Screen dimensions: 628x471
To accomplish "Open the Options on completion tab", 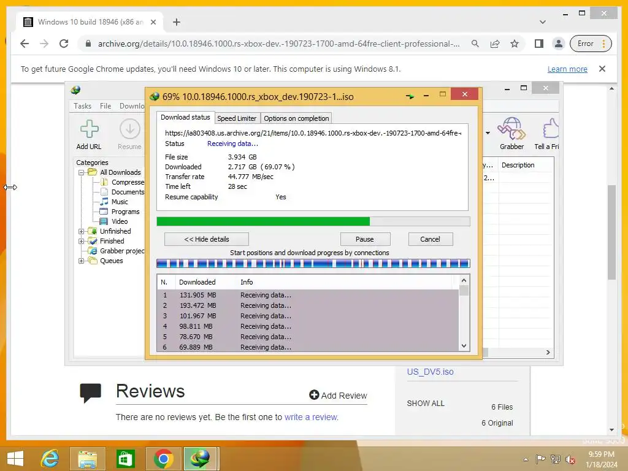I will pyautogui.click(x=296, y=118).
